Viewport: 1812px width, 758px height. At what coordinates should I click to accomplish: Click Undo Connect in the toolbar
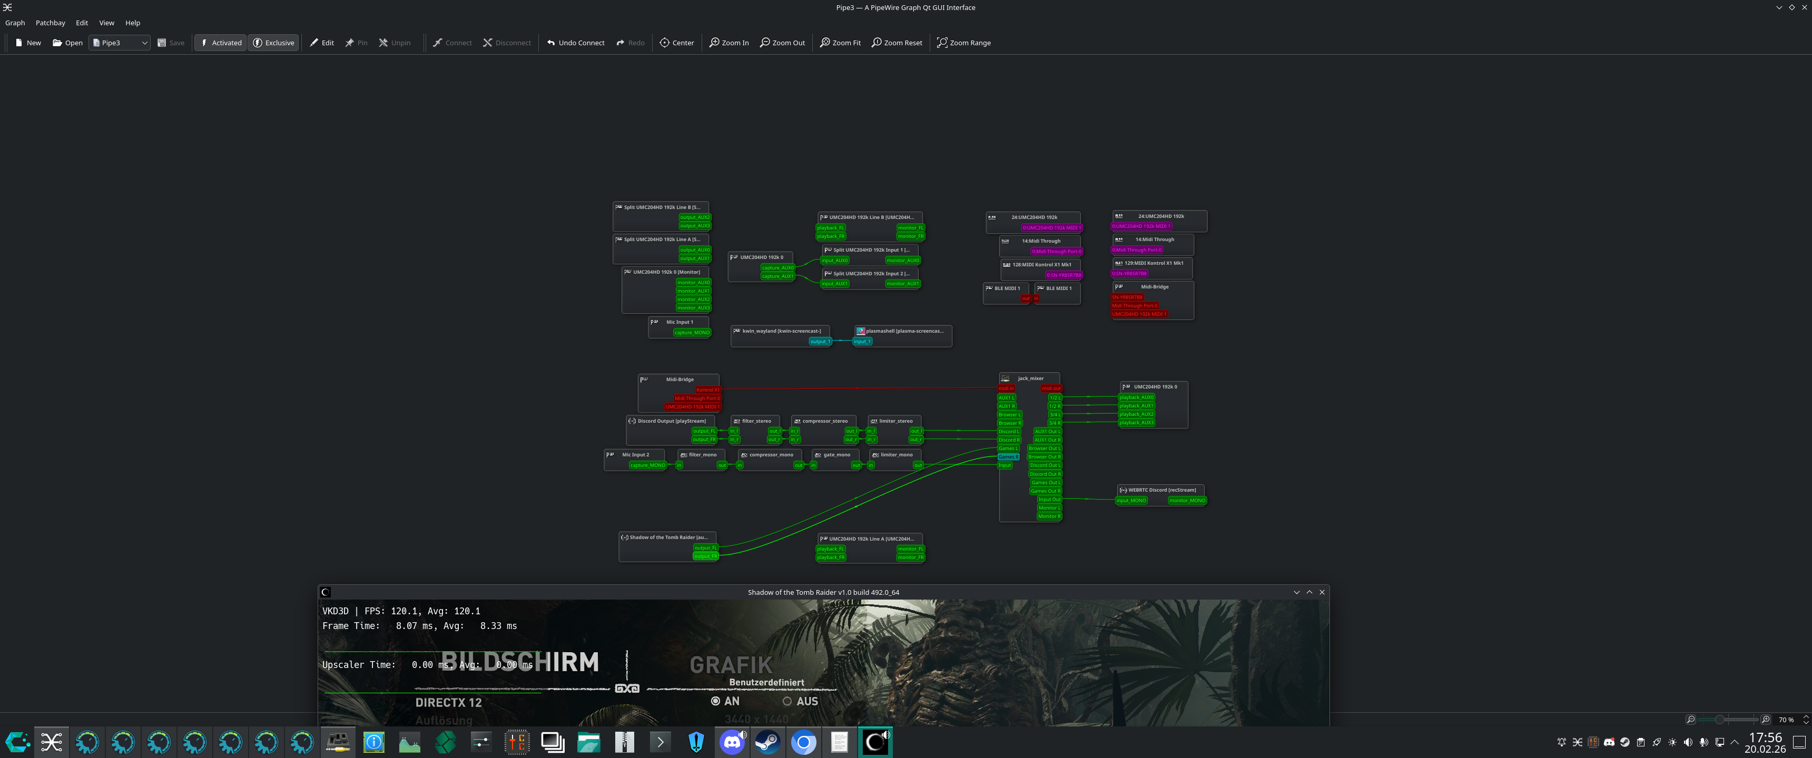click(x=575, y=43)
